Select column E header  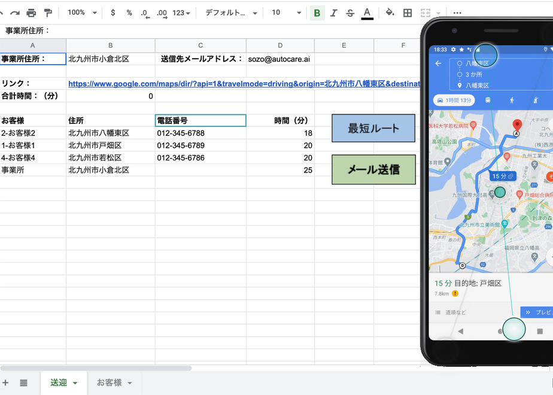tap(344, 45)
